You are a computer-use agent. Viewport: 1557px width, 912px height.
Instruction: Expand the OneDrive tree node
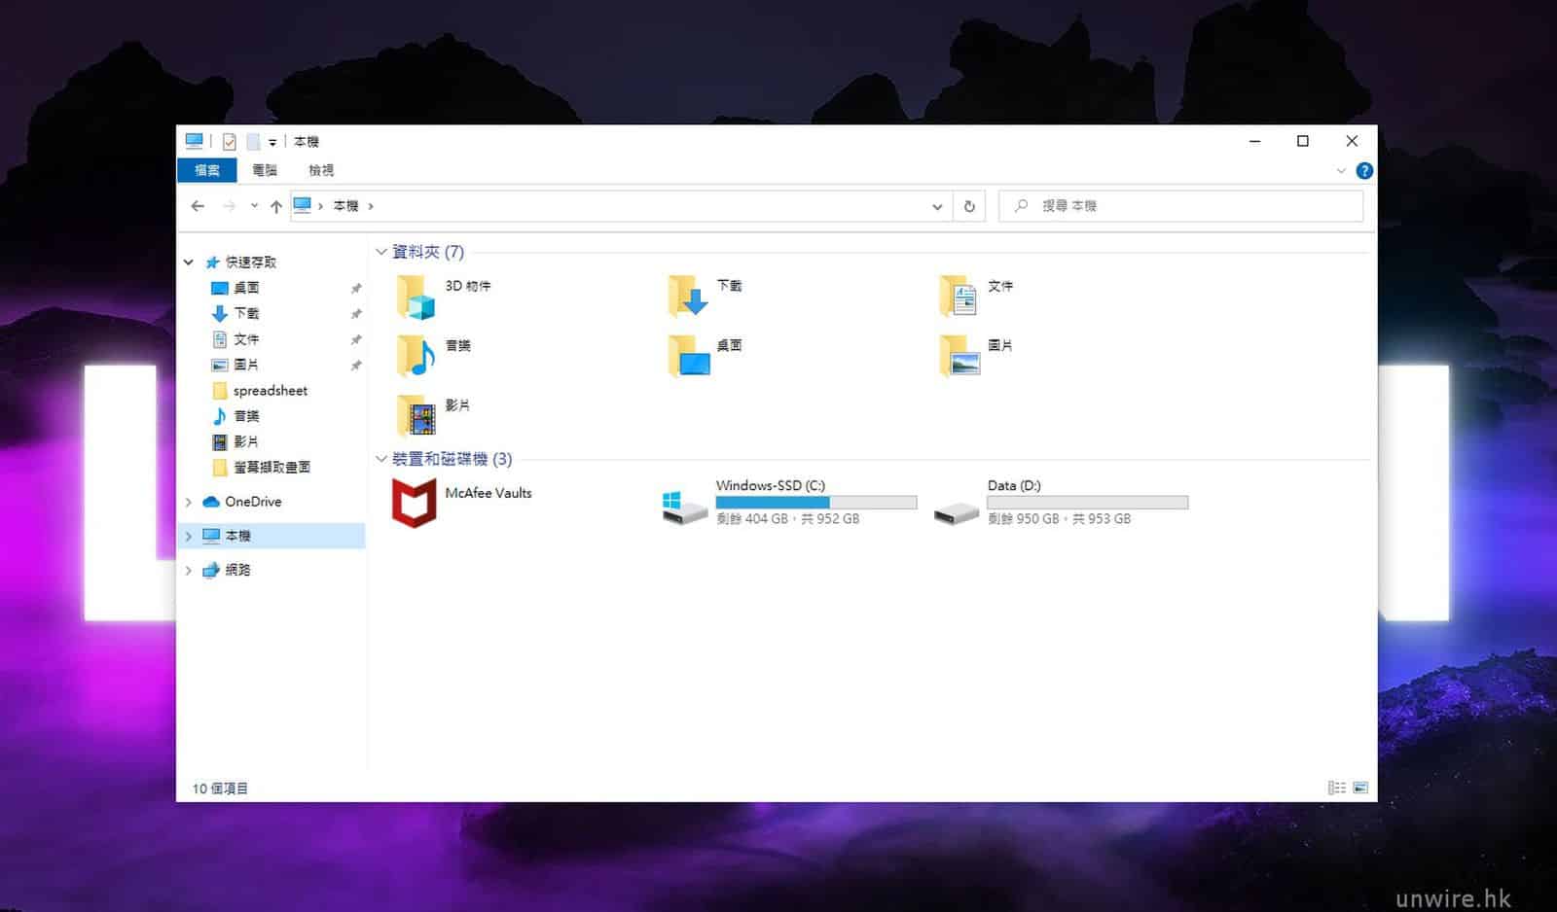(189, 502)
